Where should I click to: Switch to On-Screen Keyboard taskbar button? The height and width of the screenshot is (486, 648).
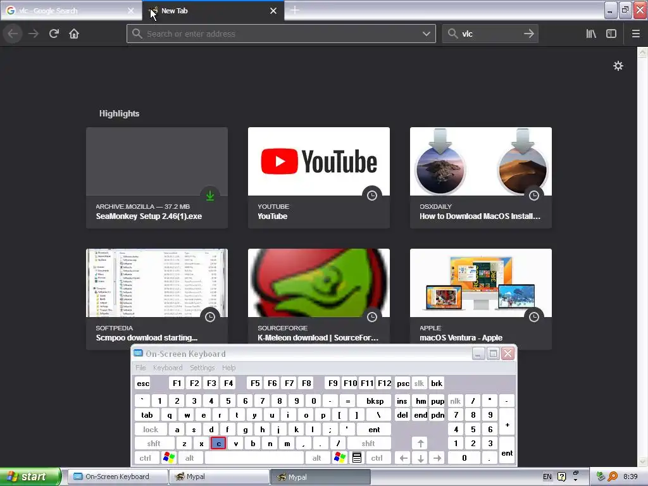pos(117,477)
